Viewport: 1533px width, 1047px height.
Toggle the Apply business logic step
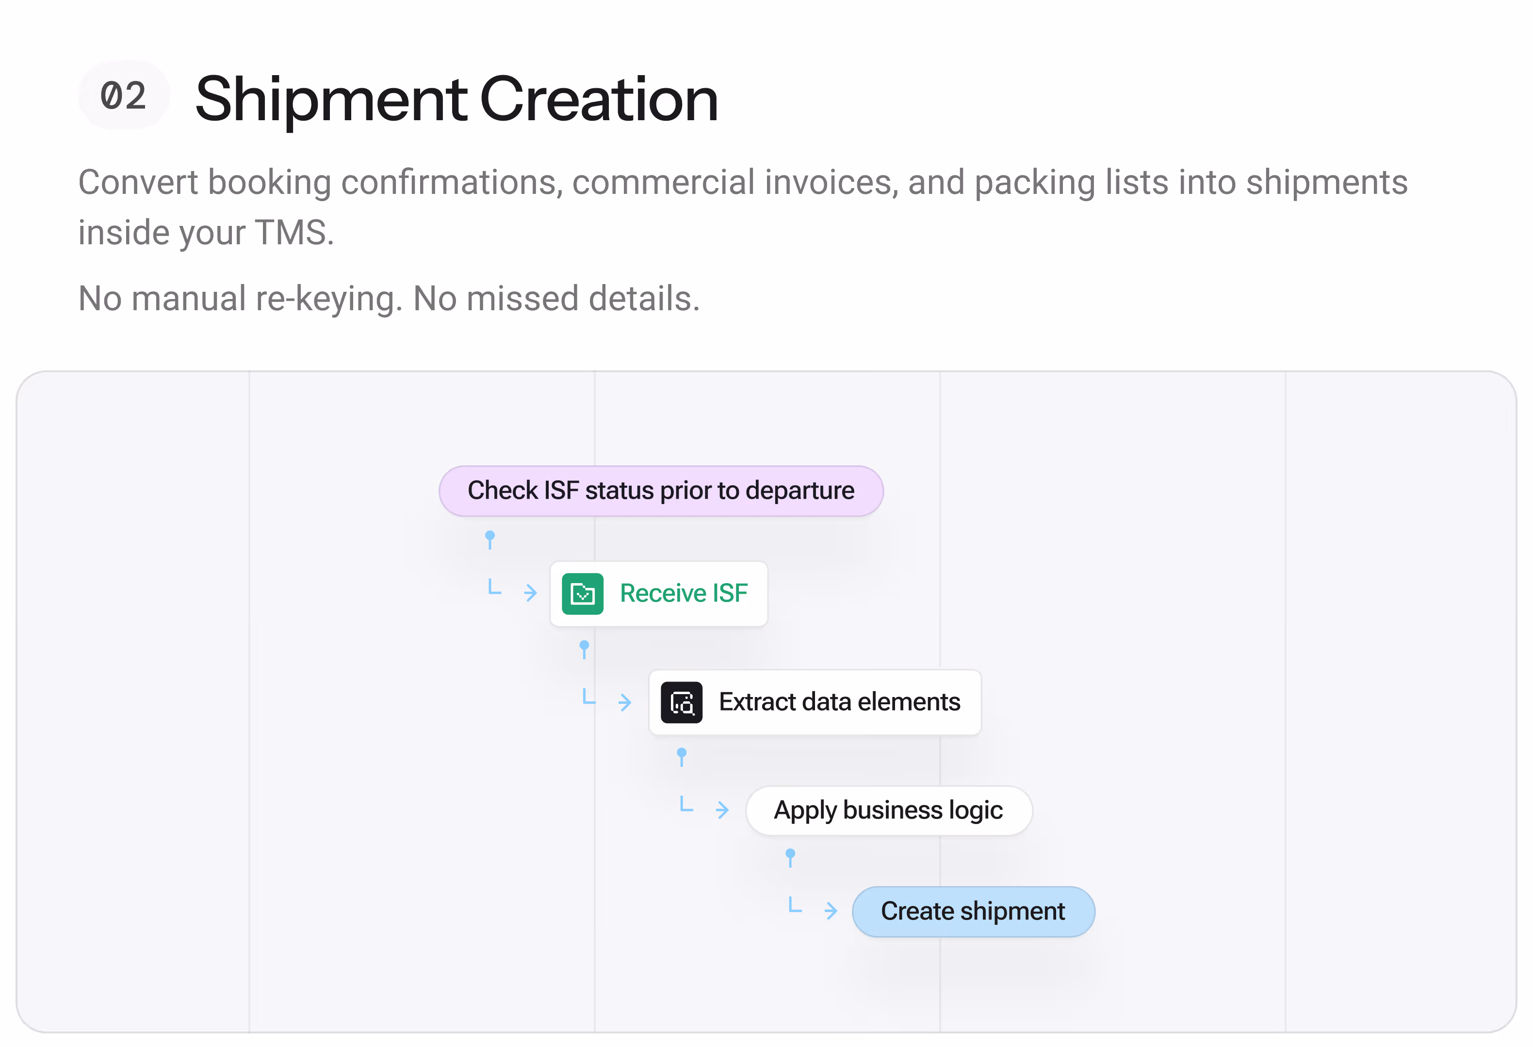coord(889,810)
